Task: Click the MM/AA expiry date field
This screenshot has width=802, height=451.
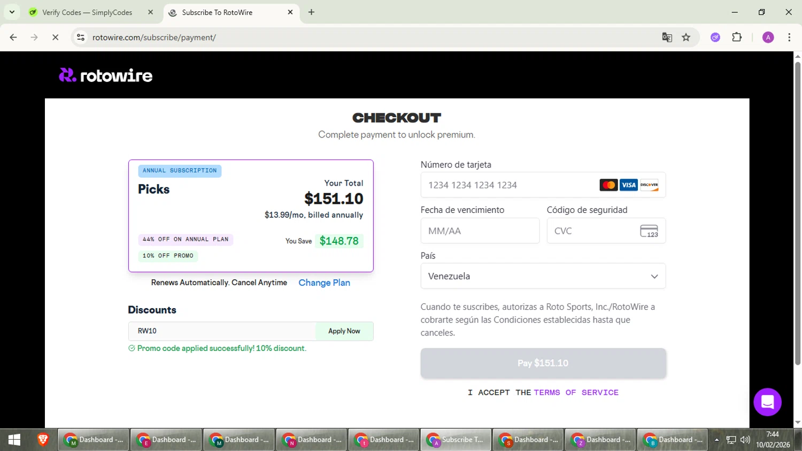Action: click(x=480, y=231)
